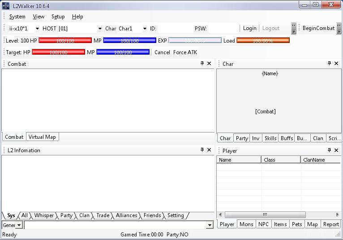Open the Buffs tab
The image size is (343, 240).
coord(287,138)
